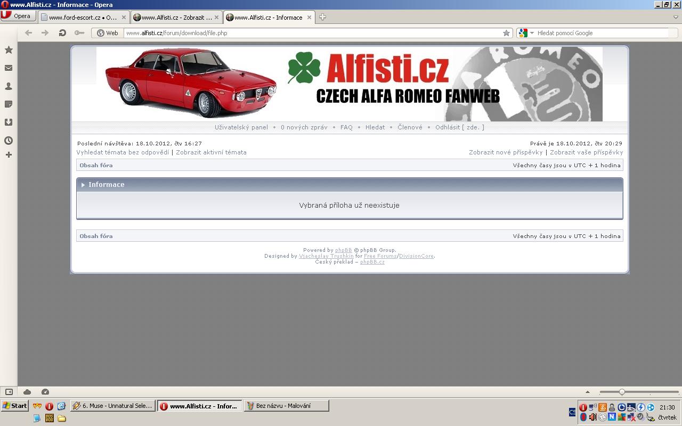This screenshot has width=682, height=426.
Task: Expand the Google search engine dropdown
Action: [x=532, y=33]
